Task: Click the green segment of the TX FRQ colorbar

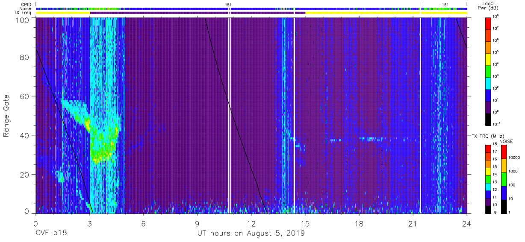Action: [x=488, y=179]
